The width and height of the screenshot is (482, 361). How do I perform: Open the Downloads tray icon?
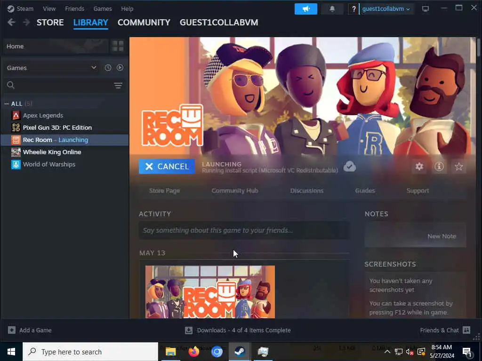point(188,330)
